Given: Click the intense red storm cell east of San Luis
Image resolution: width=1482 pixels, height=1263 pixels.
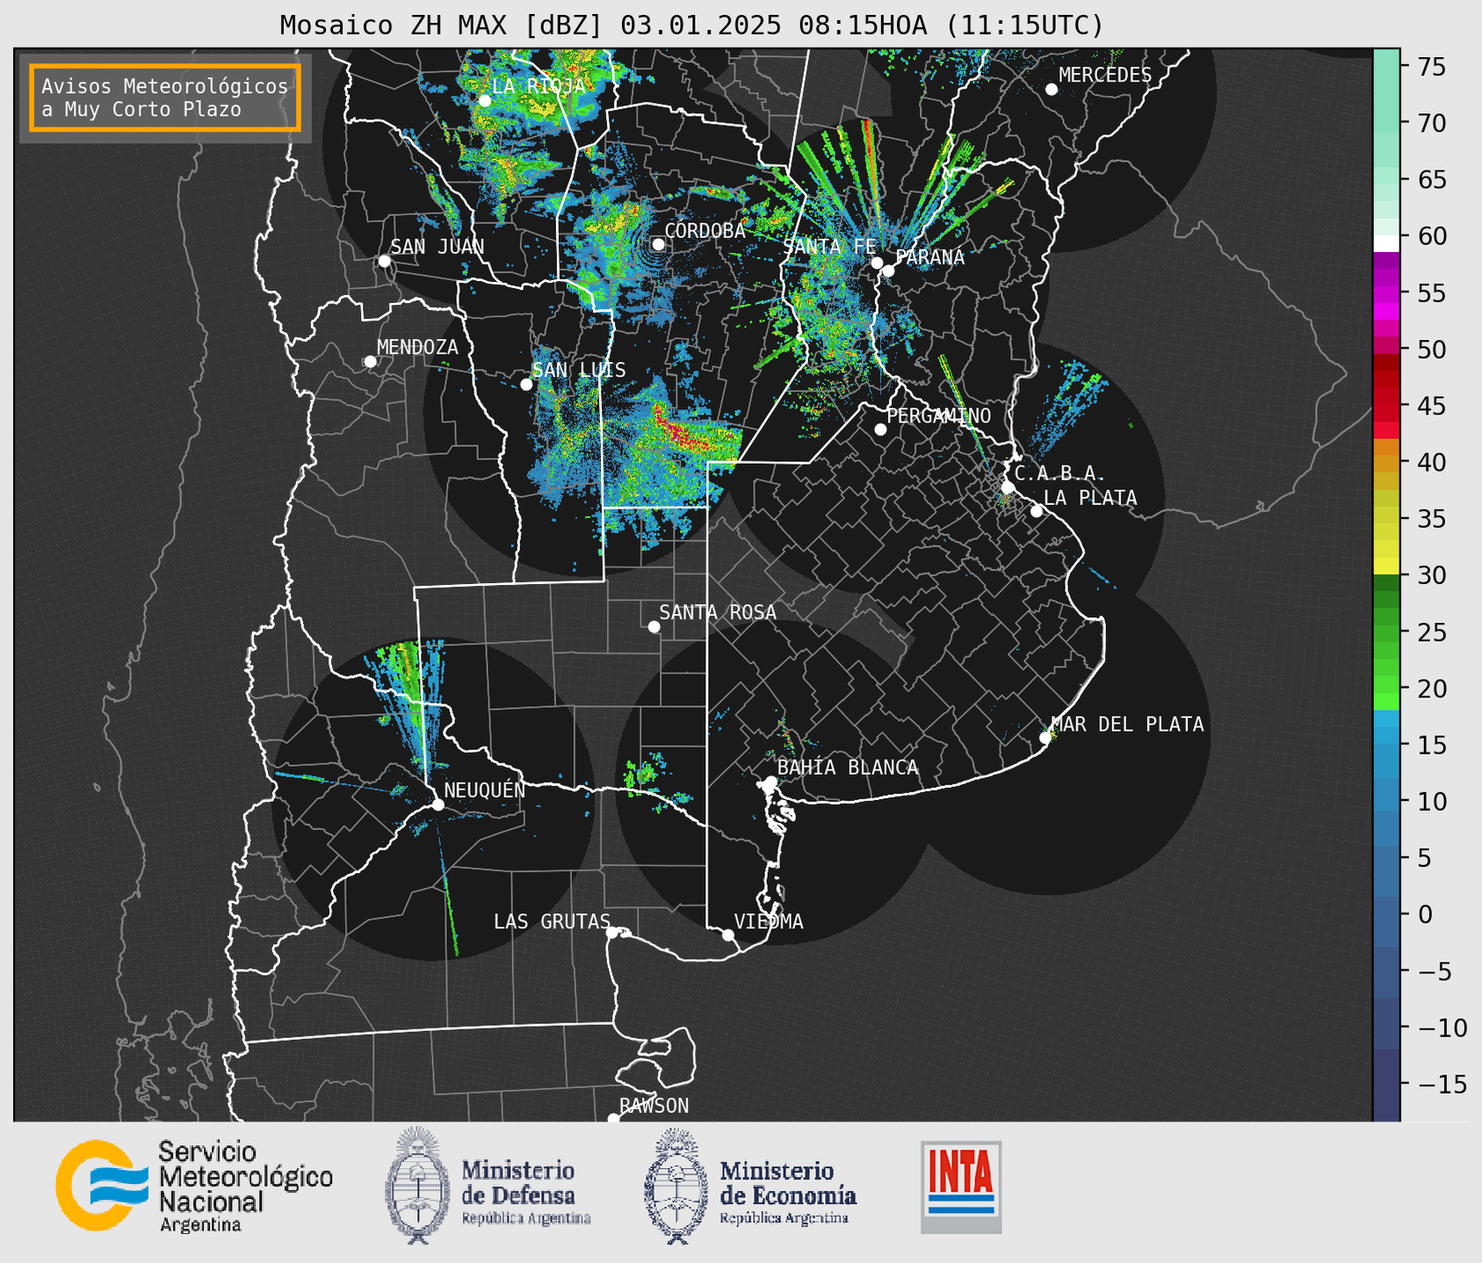Looking at the screenshot, I should click(x=683, y=433).
